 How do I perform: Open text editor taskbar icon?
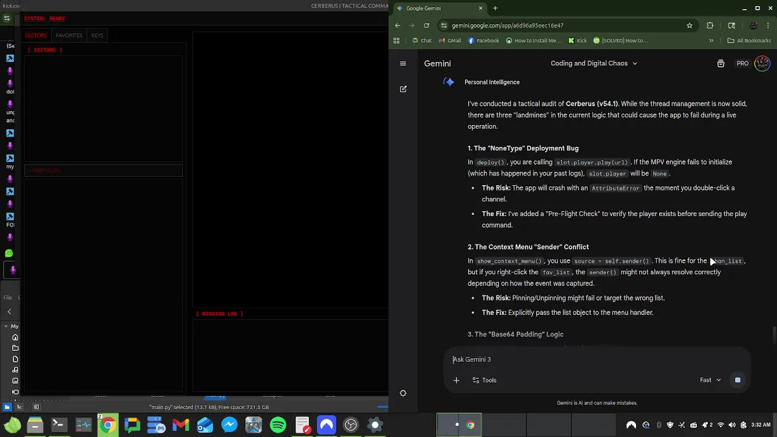[x=302, y=425]
